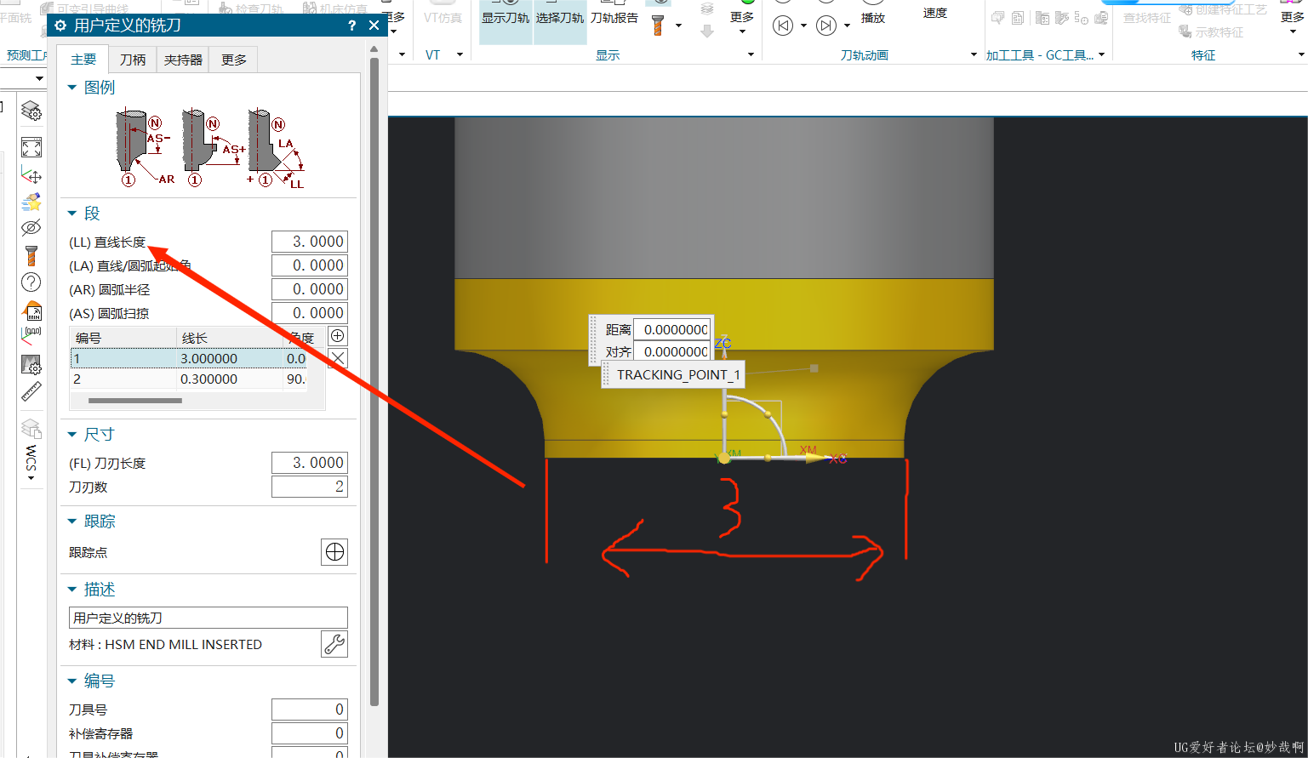Collapse the 段 segments section

(x=72, y=213)
